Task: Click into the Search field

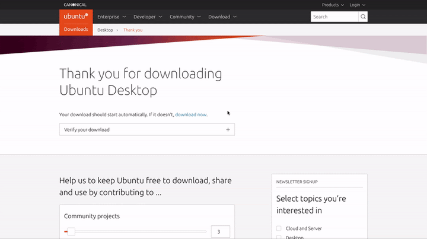Action: coord(334,17)
